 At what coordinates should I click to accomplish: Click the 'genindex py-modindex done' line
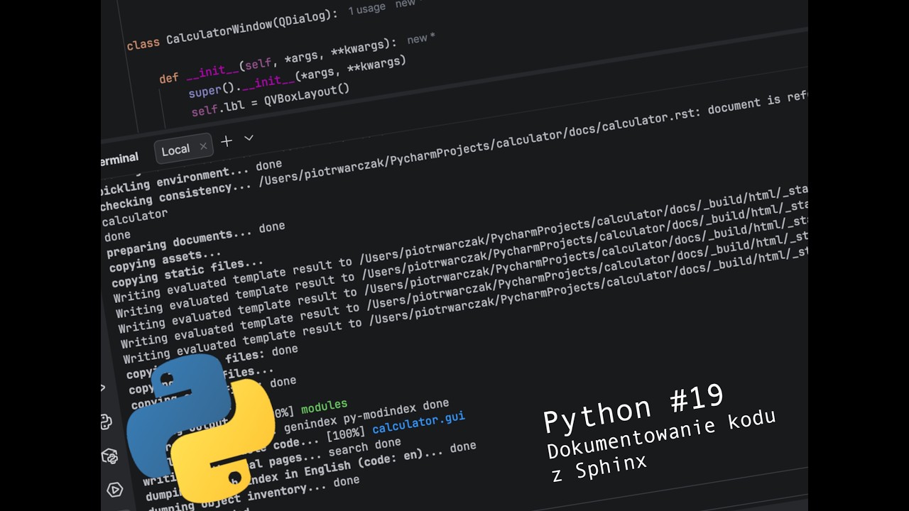(366, 417)
